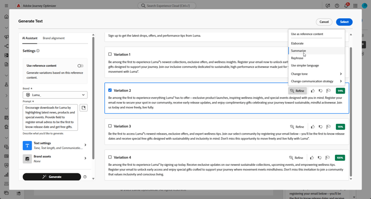Click Variation 2 94% alignment score
Screen dimensions: 371x199
click(x=340, y=91)
